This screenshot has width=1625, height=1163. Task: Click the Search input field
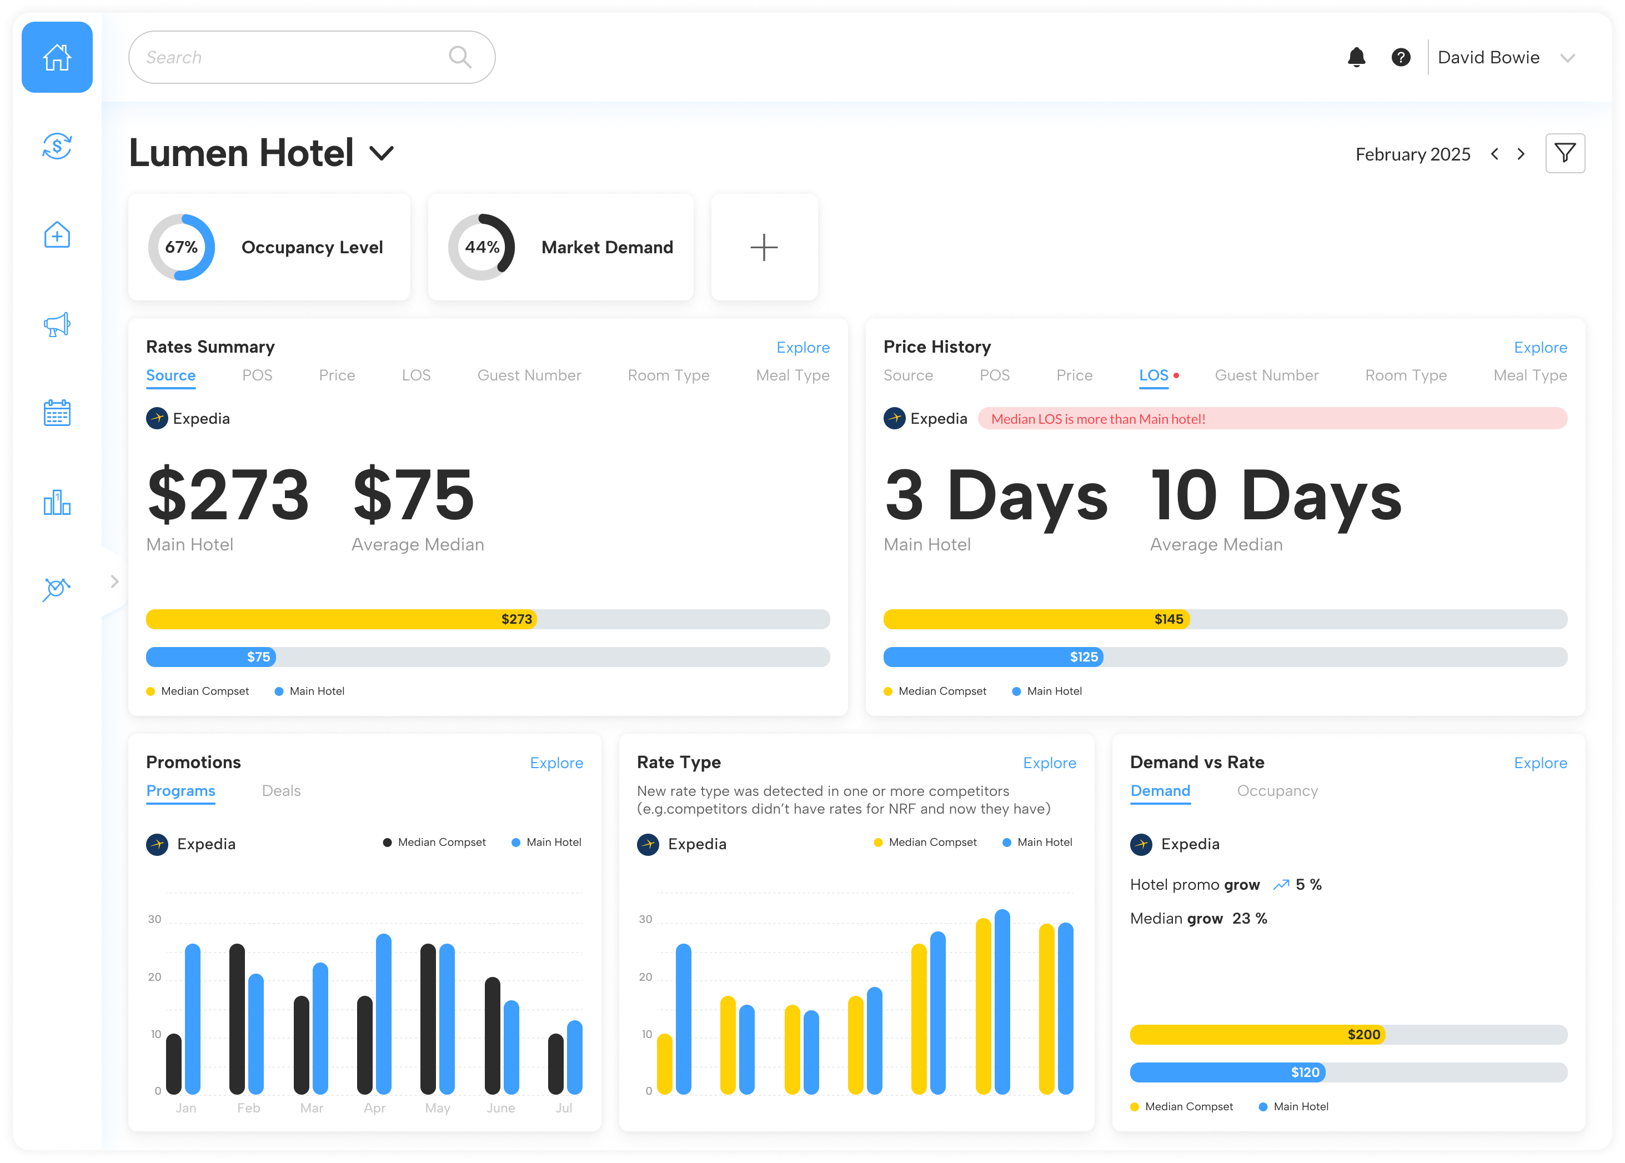click(x=294, y=57)
